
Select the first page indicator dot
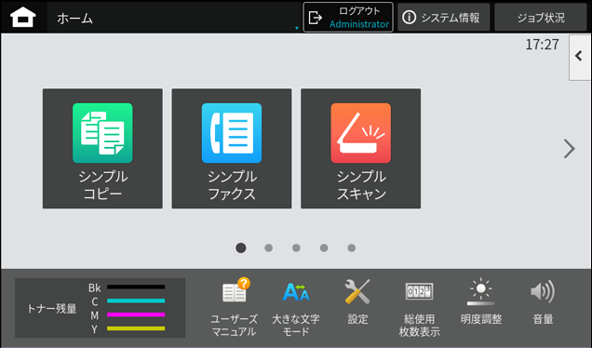(x=241, y=248)
